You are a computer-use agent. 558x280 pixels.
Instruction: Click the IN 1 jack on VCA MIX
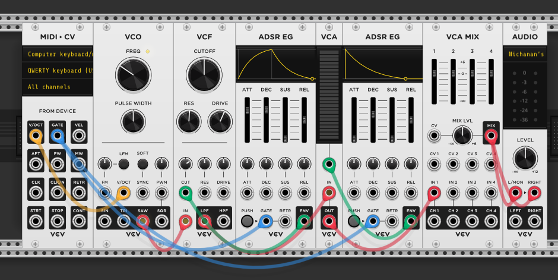pyautogui.click(x=434, y=193)
